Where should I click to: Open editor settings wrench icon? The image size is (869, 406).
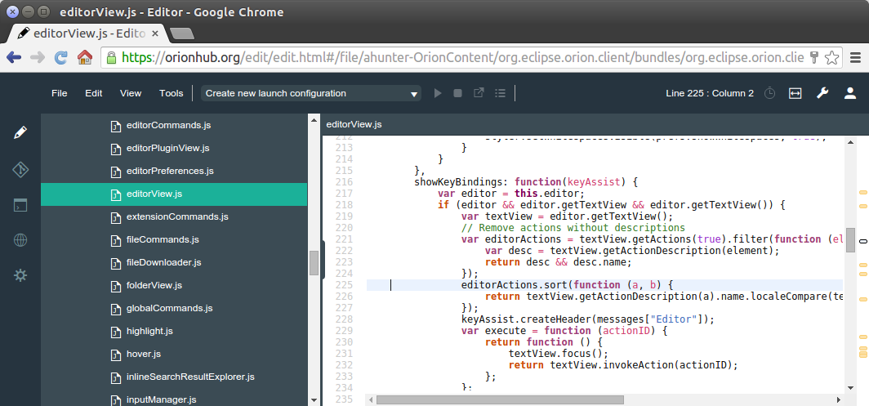(822, 93)
